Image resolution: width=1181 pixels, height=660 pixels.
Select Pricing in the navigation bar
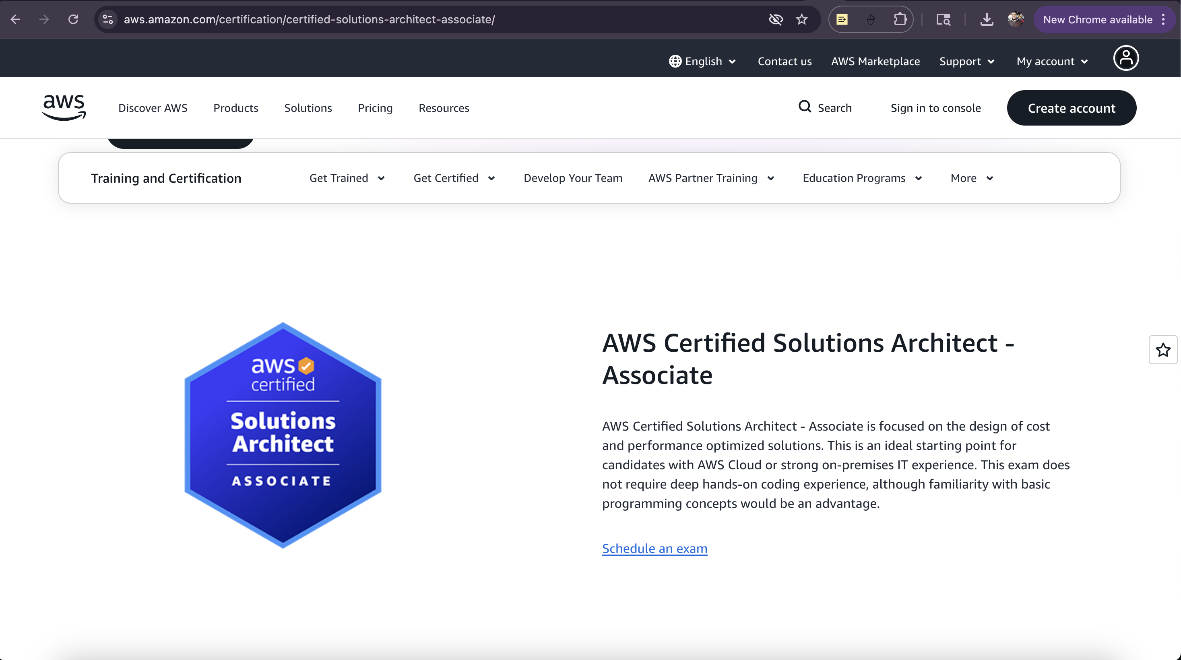coord(375,108)
